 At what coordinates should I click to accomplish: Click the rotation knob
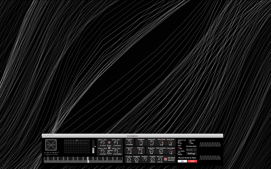109,153
